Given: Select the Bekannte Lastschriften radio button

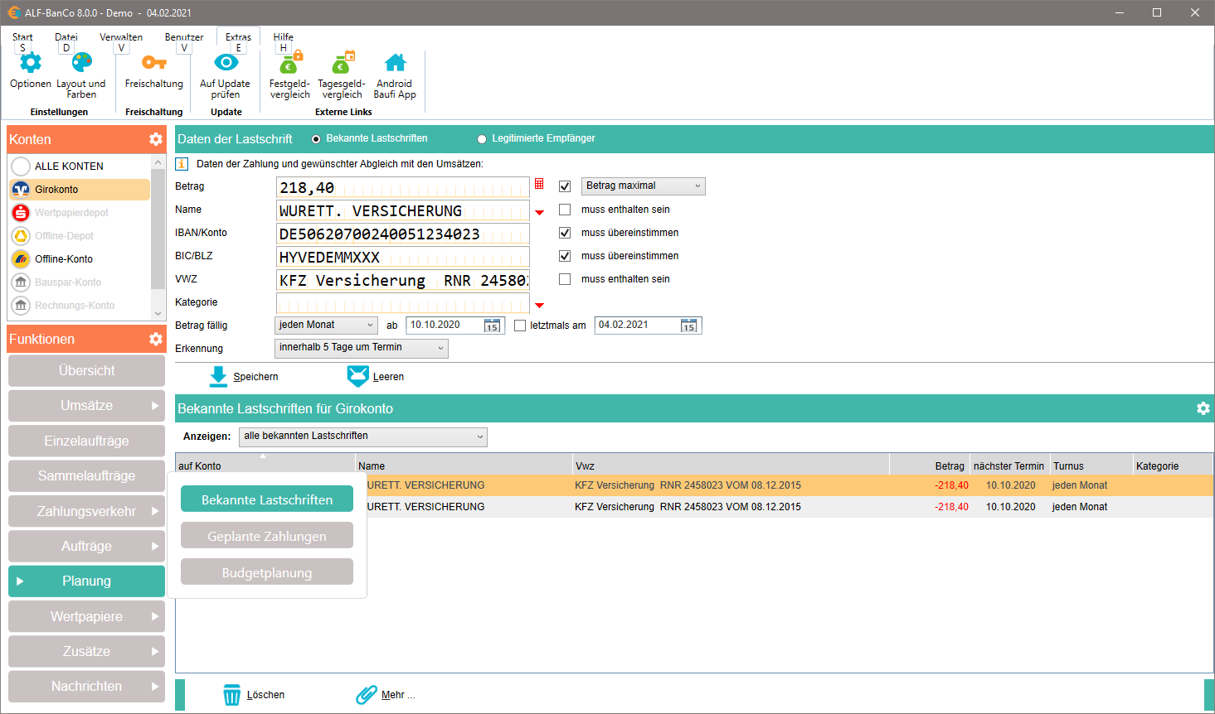Looking at the screenshot, I should (x=316, y=139).
